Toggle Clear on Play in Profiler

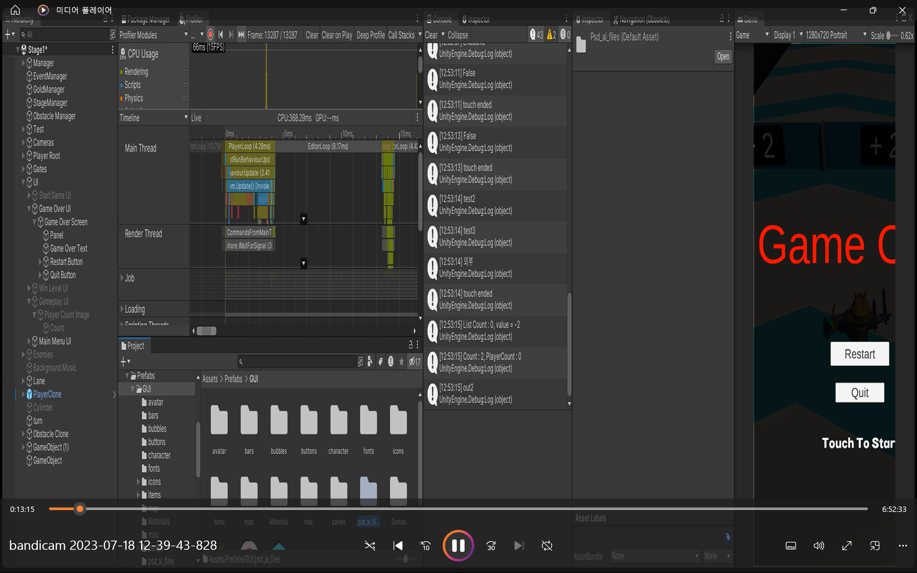pos(337,35)
